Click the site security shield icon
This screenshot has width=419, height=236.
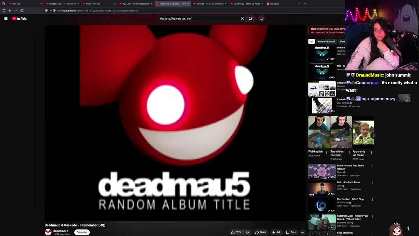(x=46, y=10)
